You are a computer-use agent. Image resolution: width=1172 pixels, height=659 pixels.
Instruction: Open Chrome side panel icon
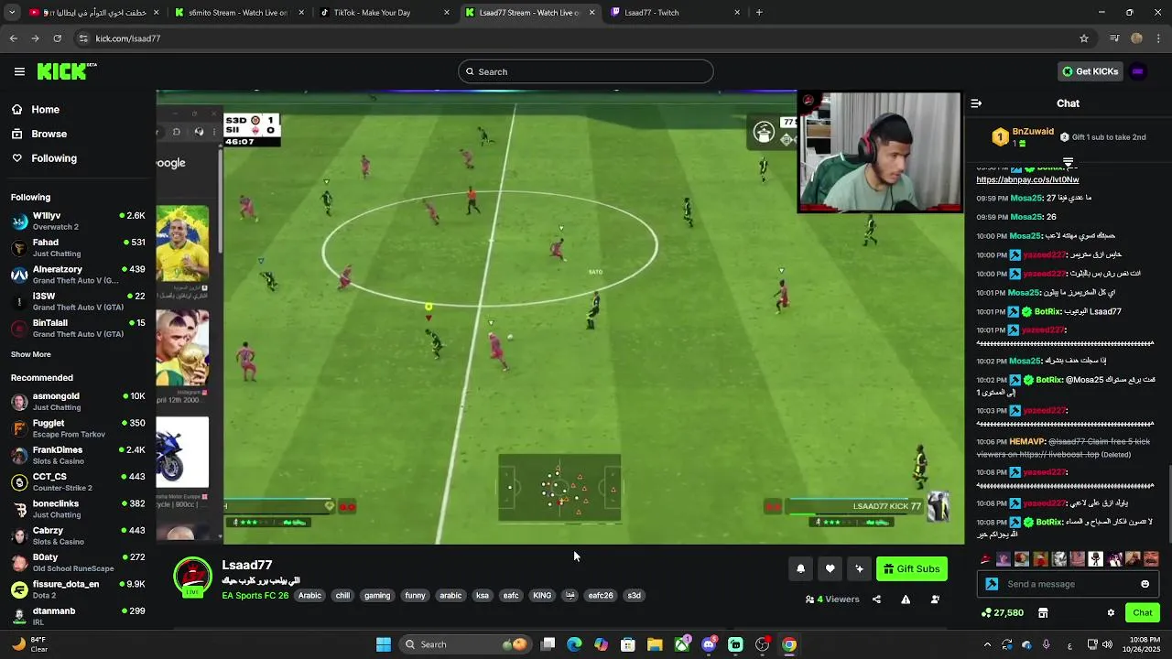(x=1114, y=38)
